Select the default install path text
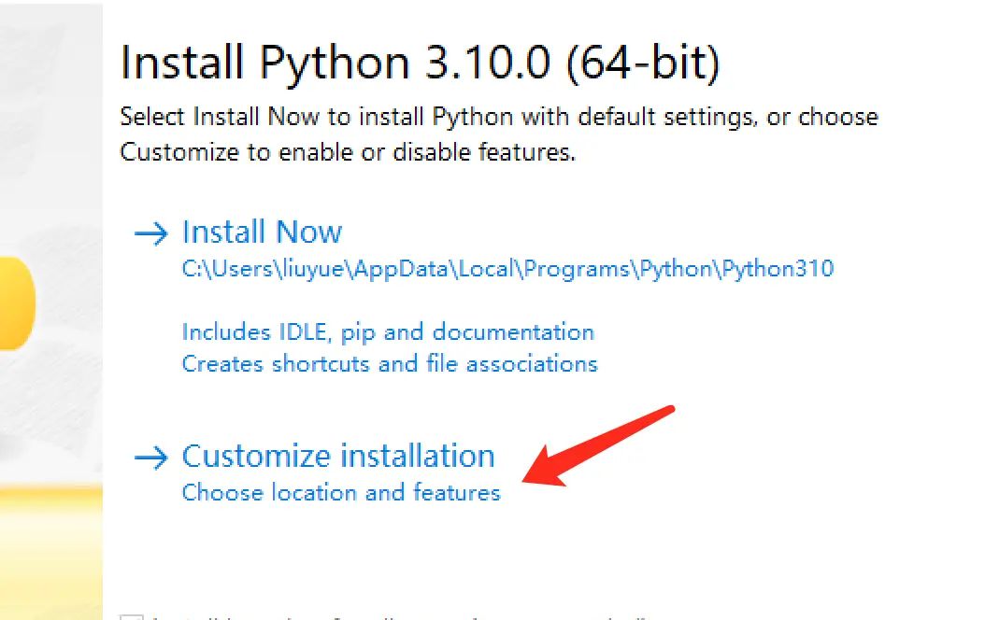 point(507,270)
